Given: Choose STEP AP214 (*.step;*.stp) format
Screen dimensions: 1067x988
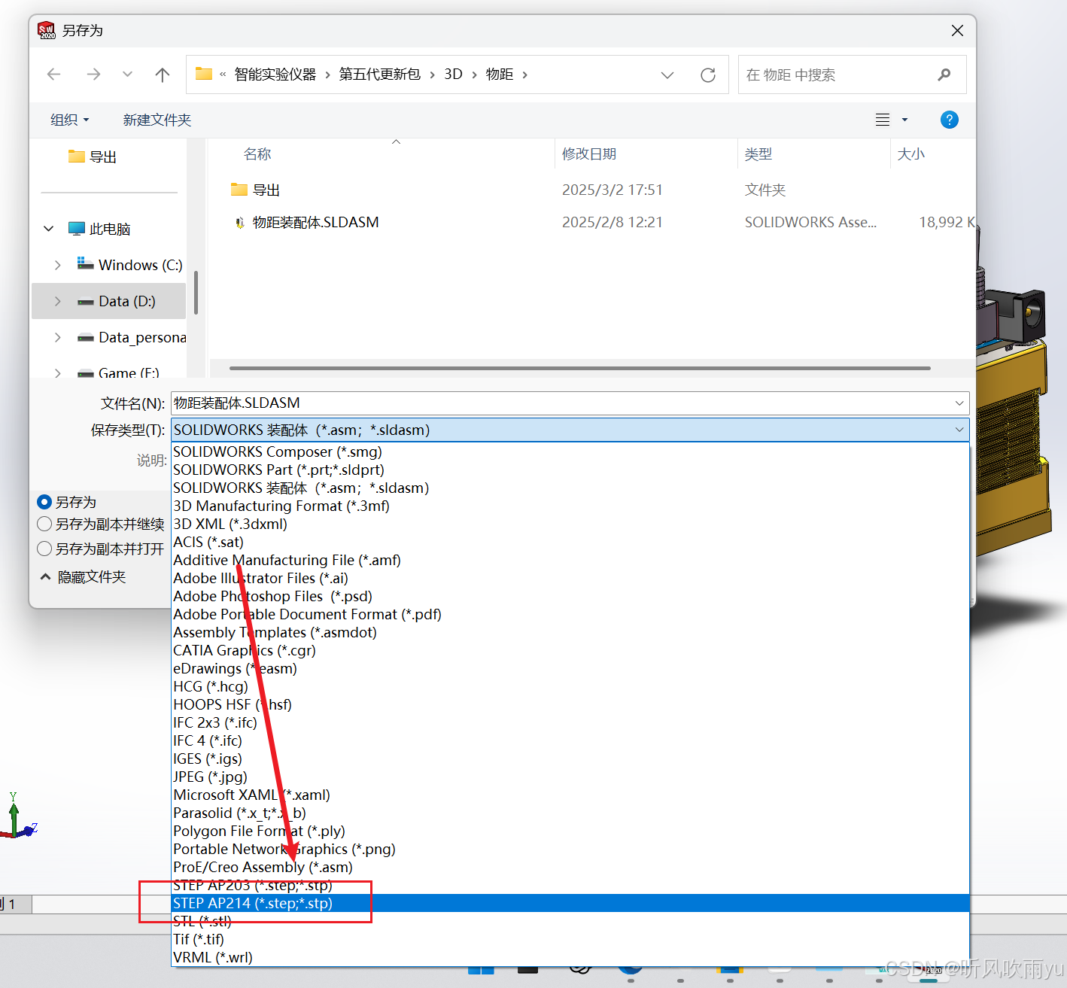Looking at the screenshot, I should point(570,903).
